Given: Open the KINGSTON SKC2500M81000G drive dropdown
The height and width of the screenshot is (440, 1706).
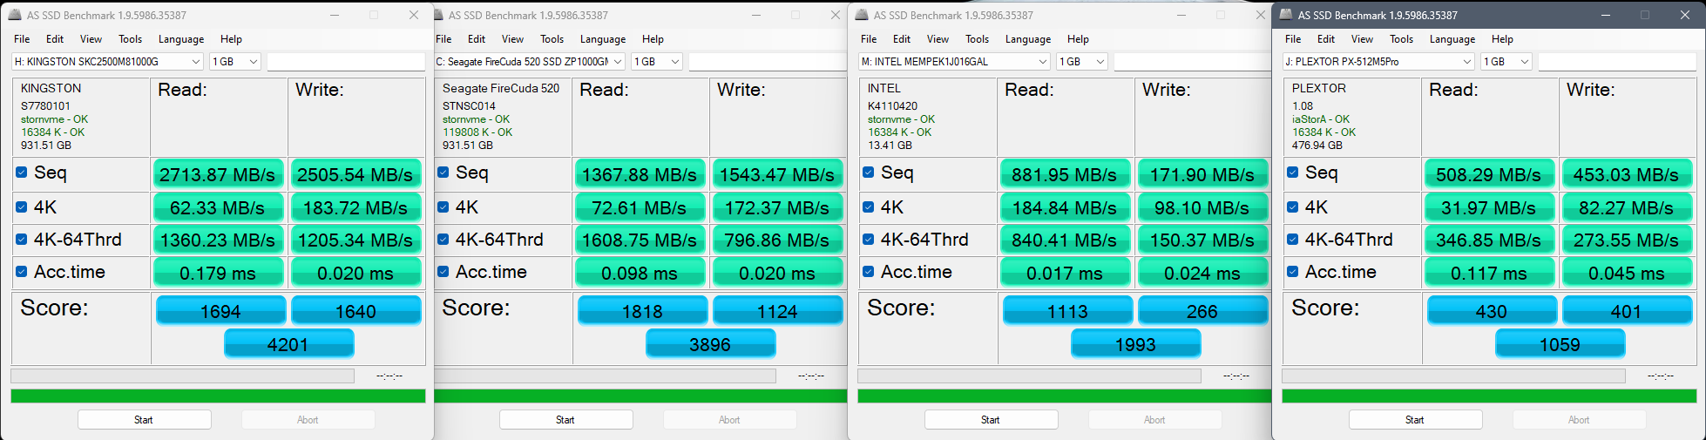Looking at the screenshot, I should pos(196,62).
